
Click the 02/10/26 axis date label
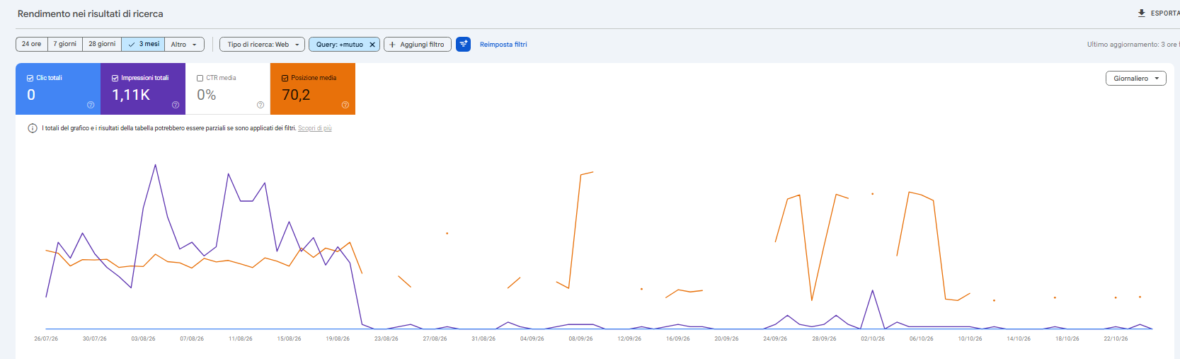(x=873, y=339)
